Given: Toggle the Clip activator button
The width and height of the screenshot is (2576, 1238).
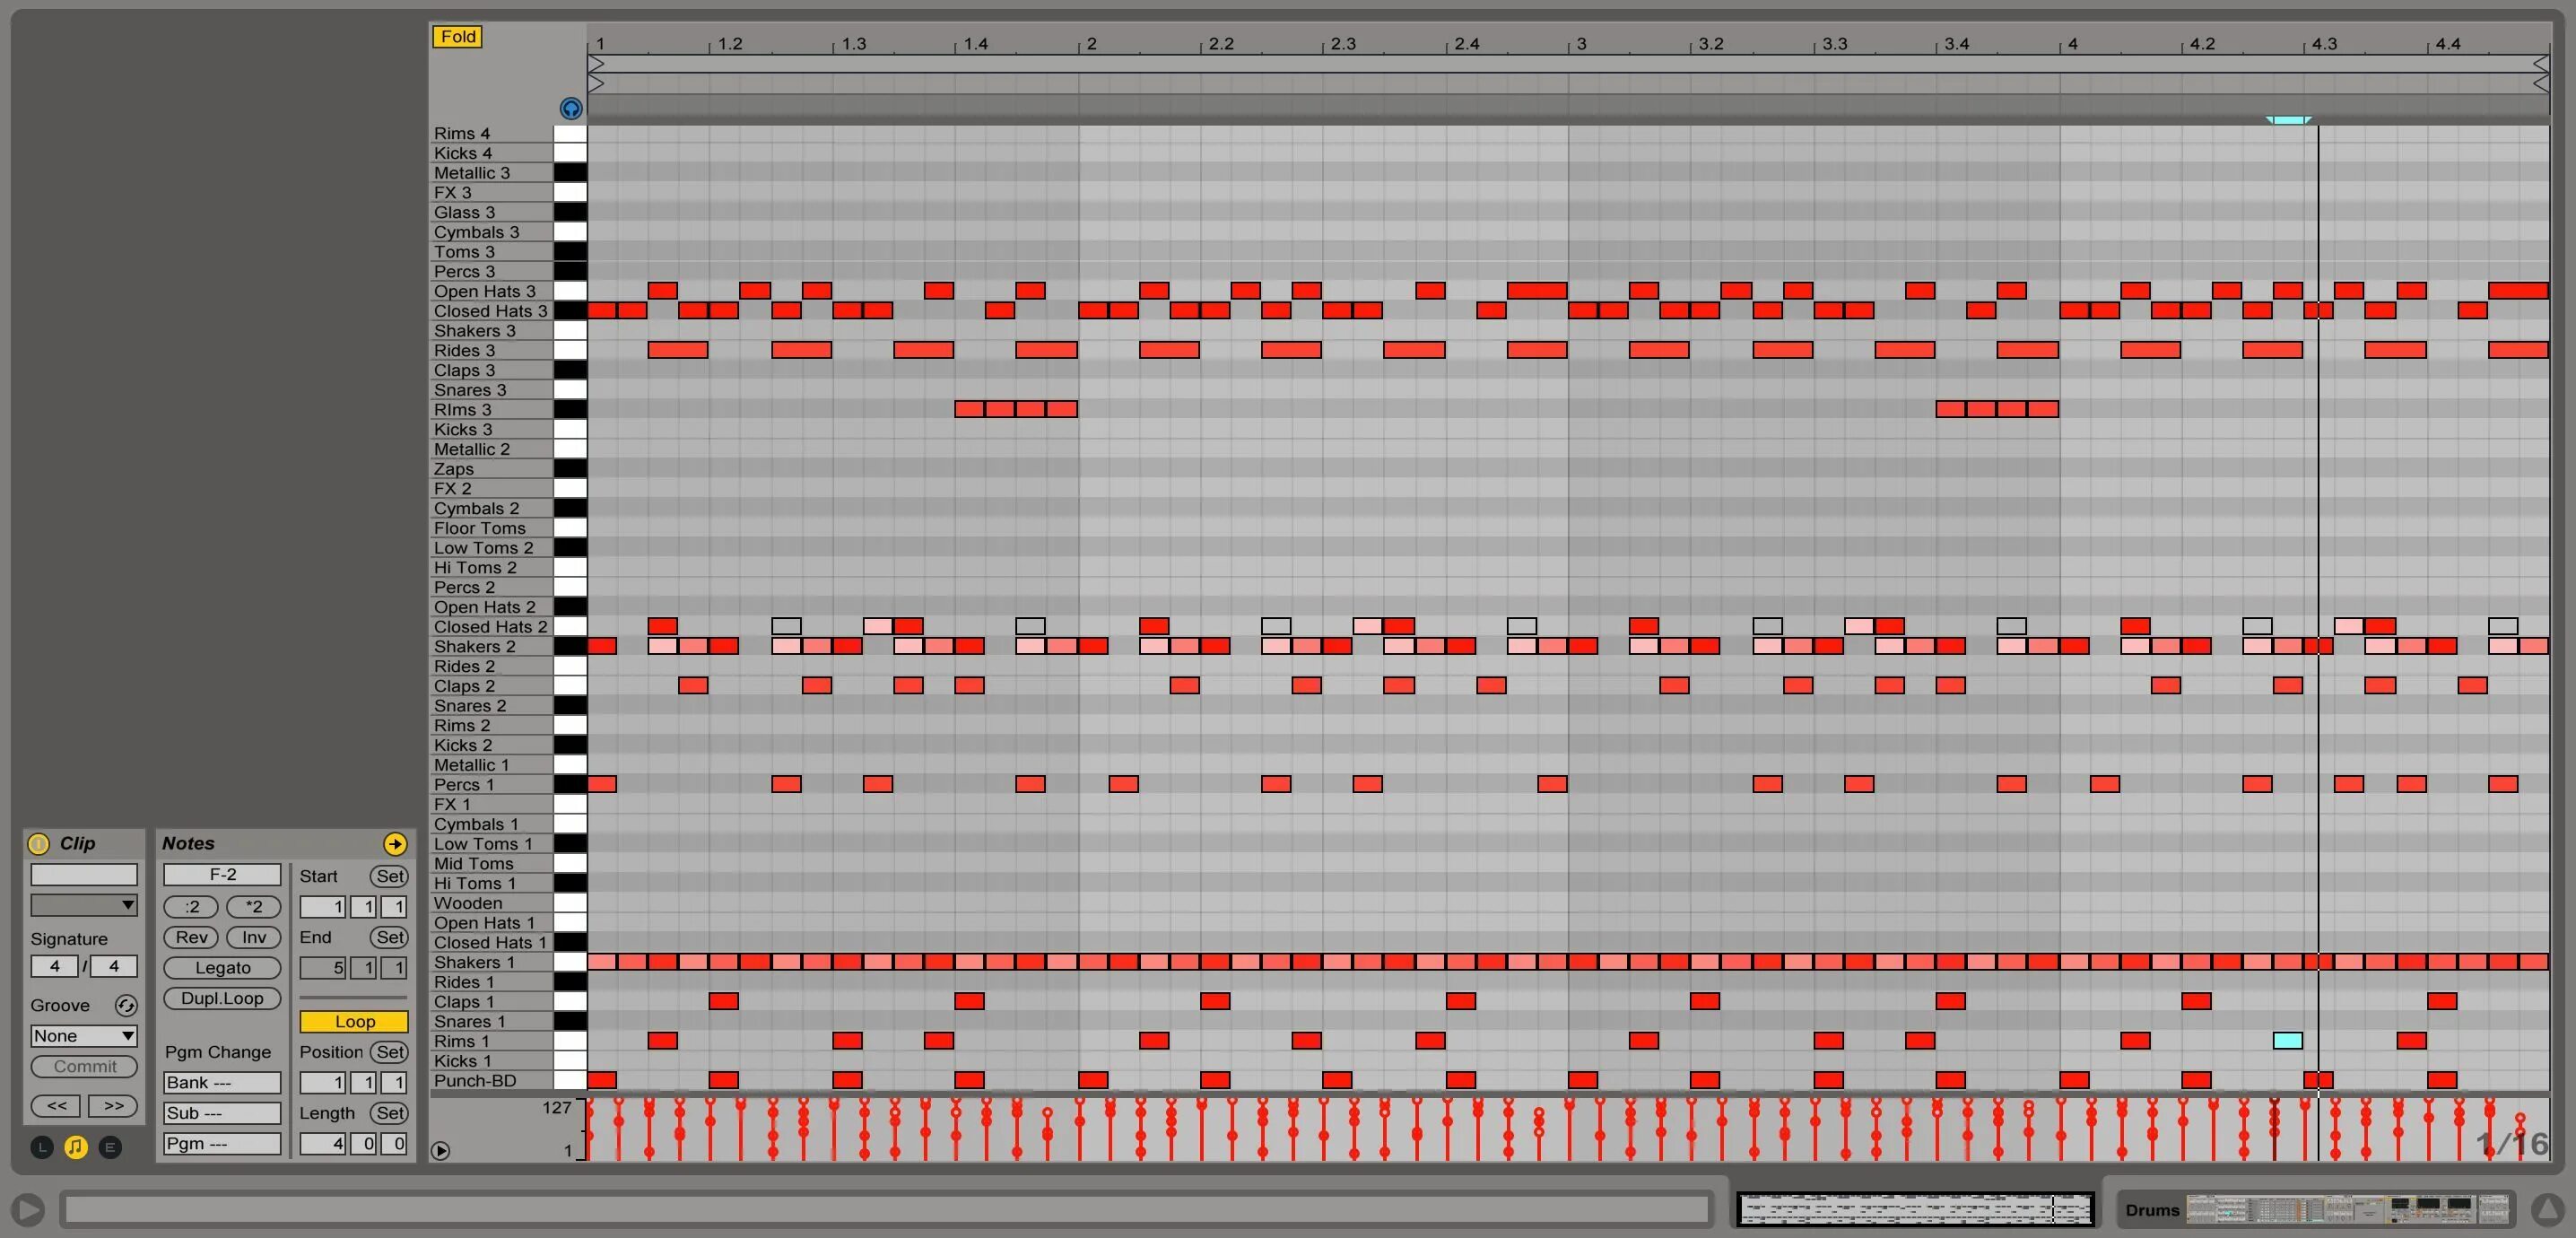Looking at the screenshot, I should [38, 843].
